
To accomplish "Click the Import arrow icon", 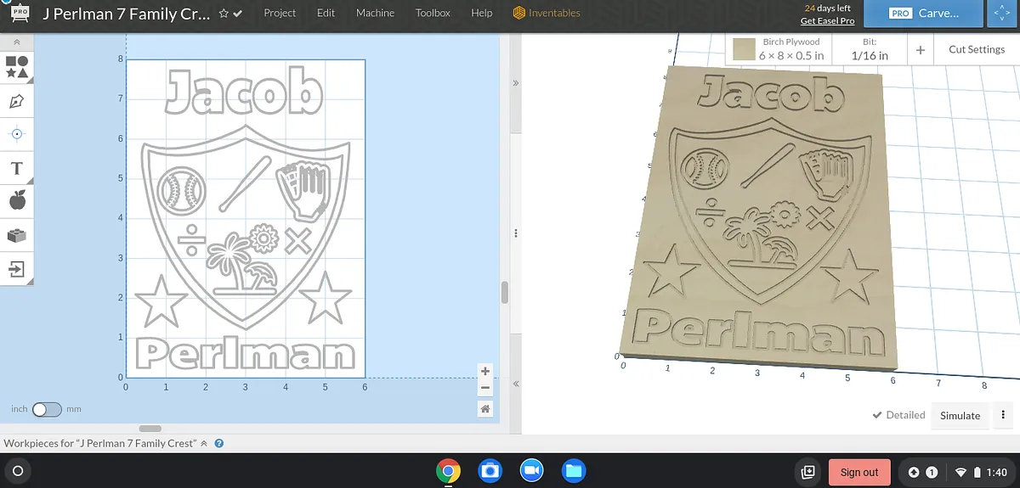I will click(16, 269).
